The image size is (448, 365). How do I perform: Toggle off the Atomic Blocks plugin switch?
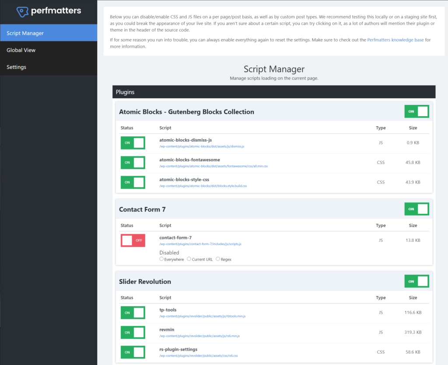[416, 111]
